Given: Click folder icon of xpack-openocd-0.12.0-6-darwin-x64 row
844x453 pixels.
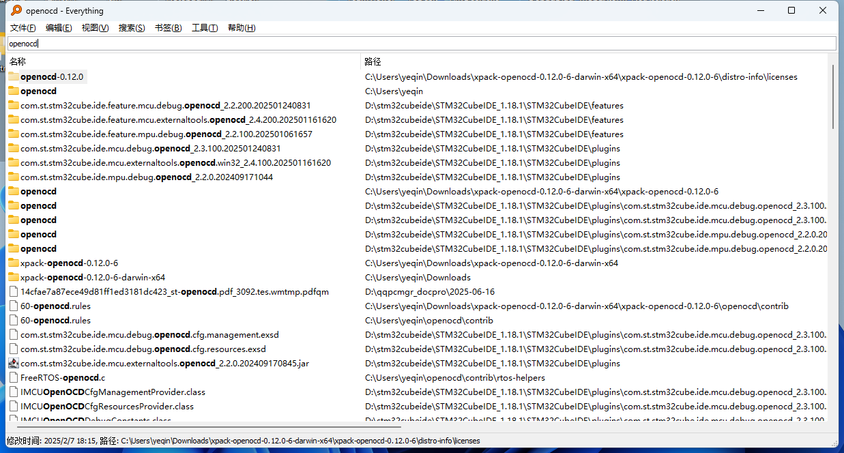Looking at the screenshot, I should coord(14,277).
